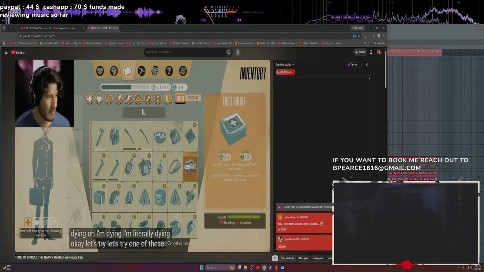This screenshot has width=484, height=272.
Task: Switch to the Engage RepostExchange tab
Action: [69, 28]
